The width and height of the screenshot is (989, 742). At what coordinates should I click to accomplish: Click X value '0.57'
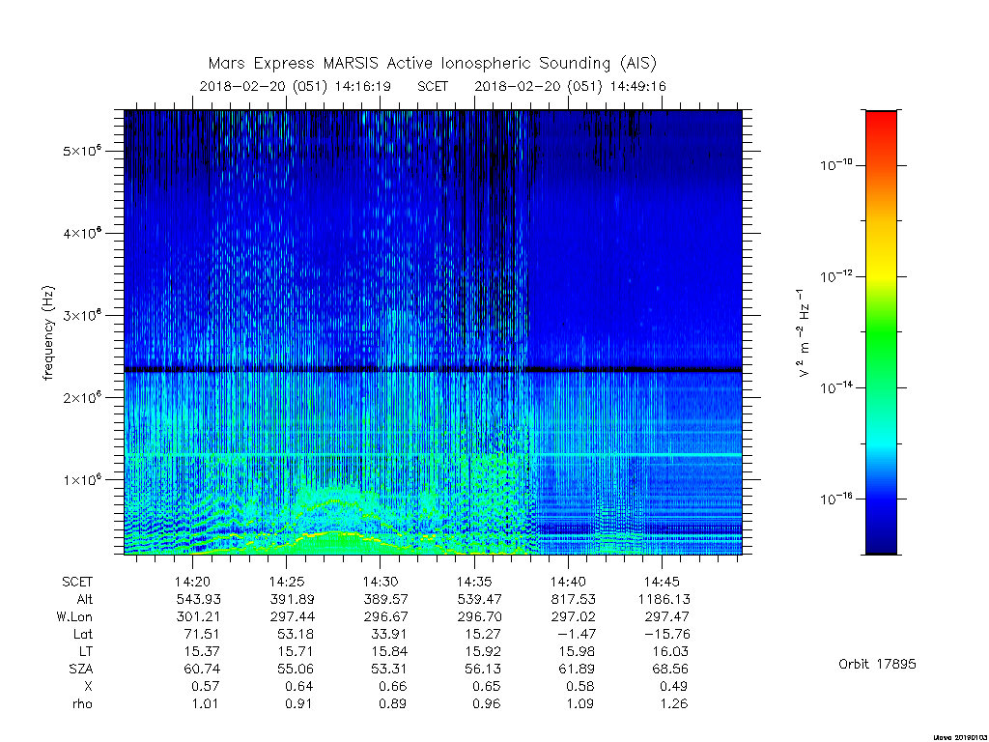click(206, 686)
